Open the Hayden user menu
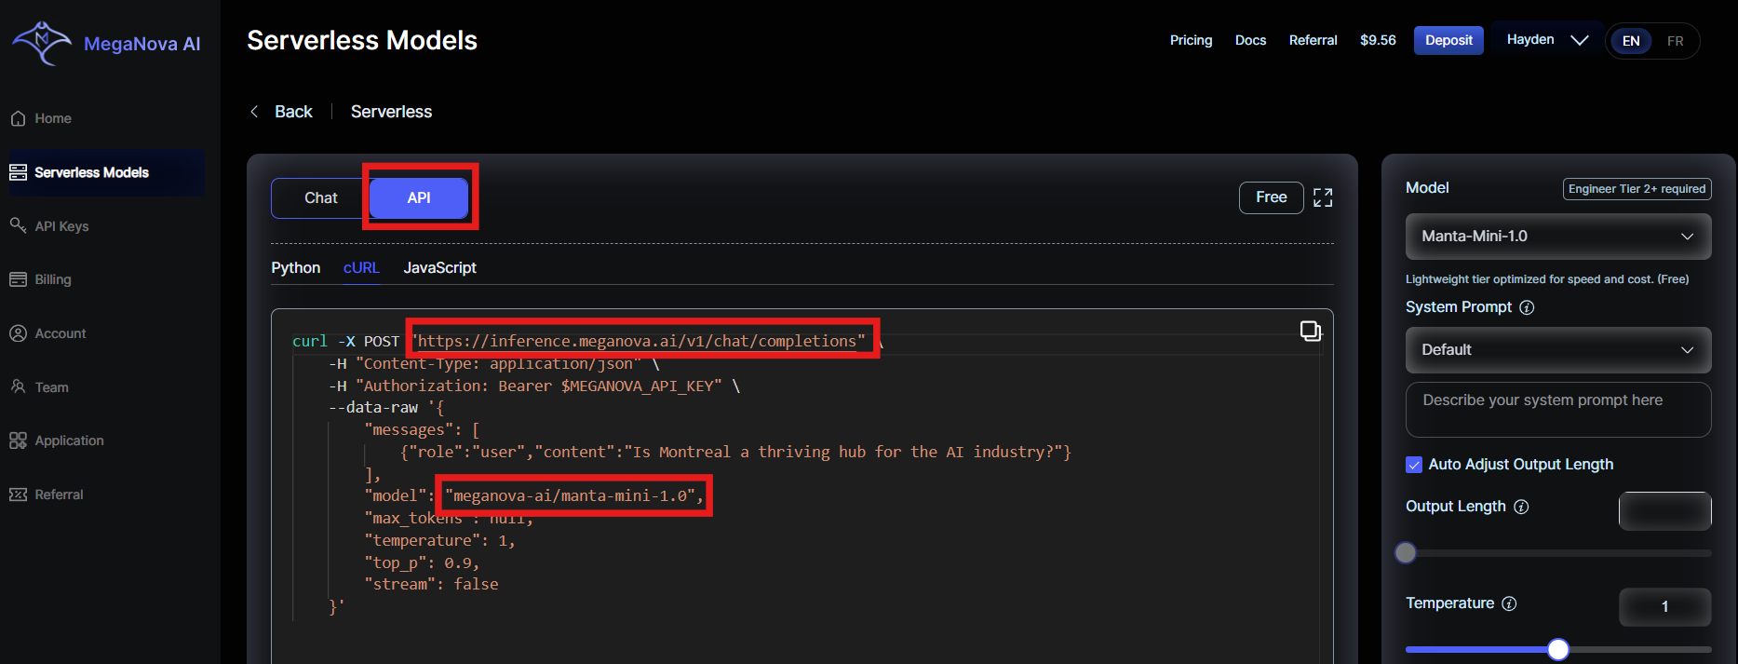 click(x=1546, y=40)
